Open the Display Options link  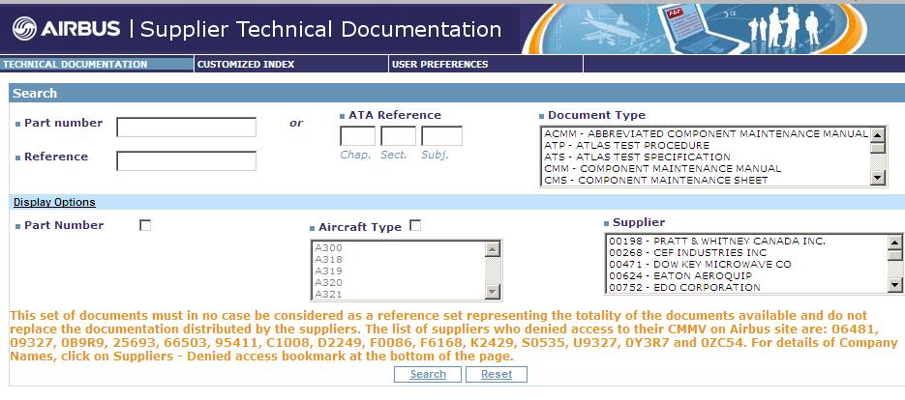tap(54, 202)
